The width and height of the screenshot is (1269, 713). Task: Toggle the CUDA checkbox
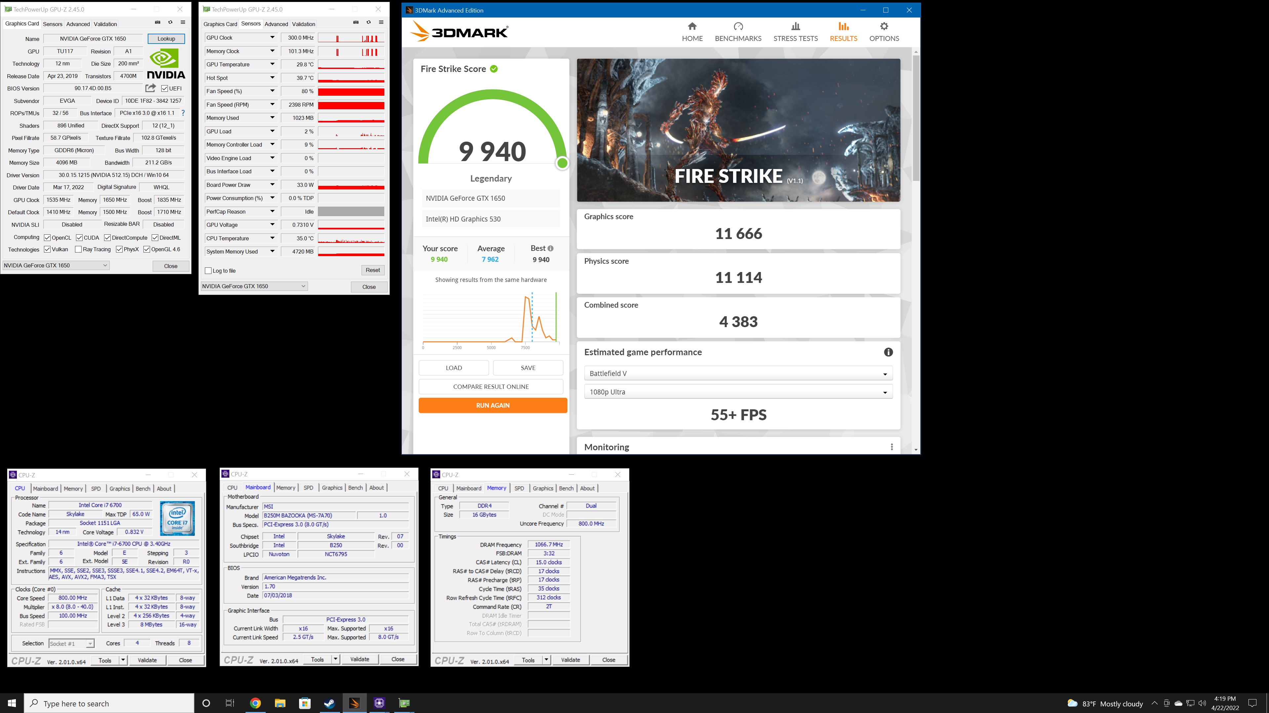tap(79, 238)
